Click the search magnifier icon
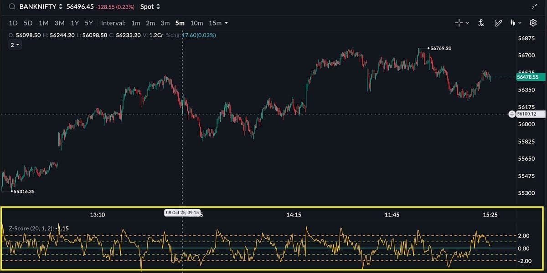 (12, 7)
